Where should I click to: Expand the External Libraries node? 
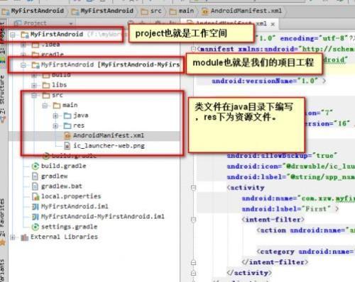(x=13, y=237)
